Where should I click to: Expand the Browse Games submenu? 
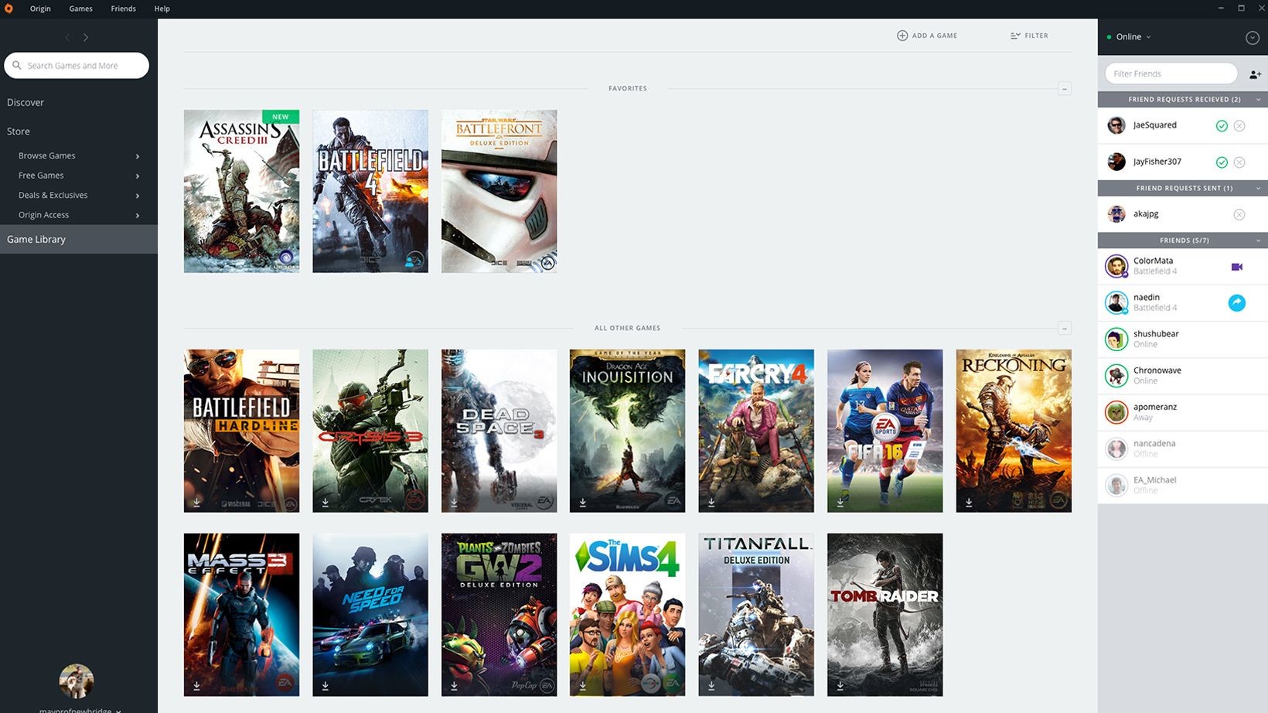click(138, 156)
